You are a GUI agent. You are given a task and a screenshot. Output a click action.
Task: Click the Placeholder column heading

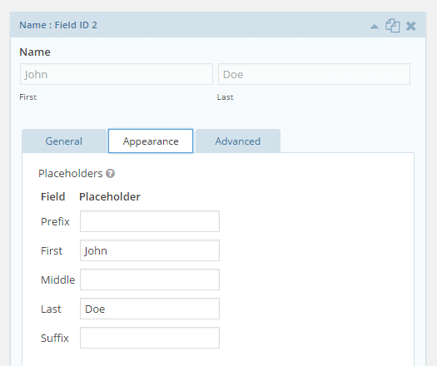110,196
